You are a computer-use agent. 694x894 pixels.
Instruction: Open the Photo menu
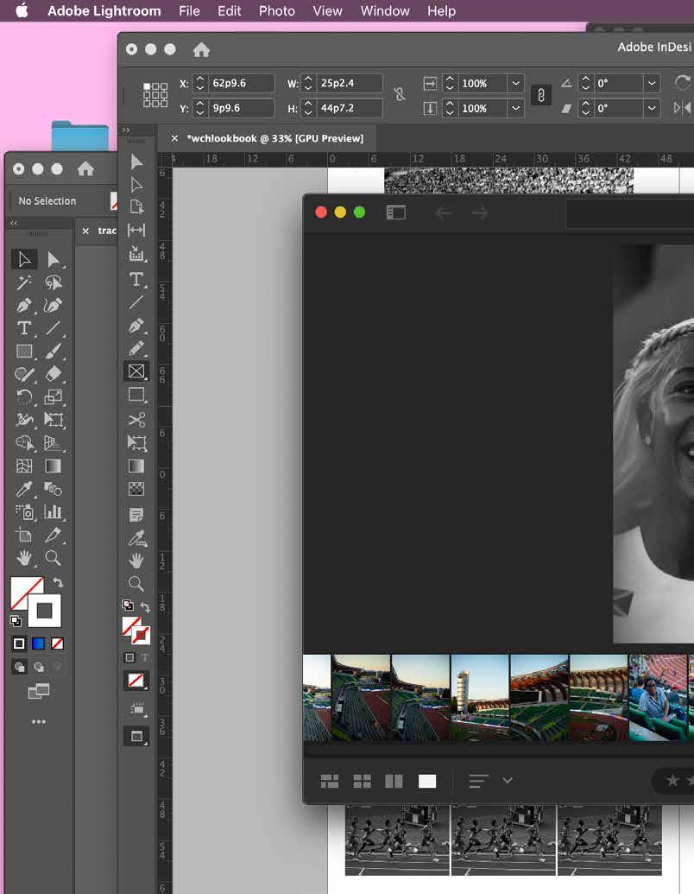point(276,11)
